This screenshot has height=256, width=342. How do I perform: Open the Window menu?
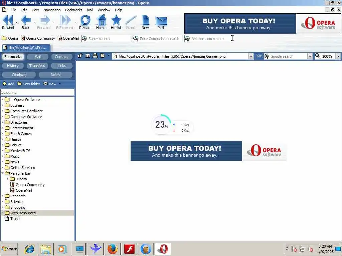pyautogui.click(x=104, y=10)
